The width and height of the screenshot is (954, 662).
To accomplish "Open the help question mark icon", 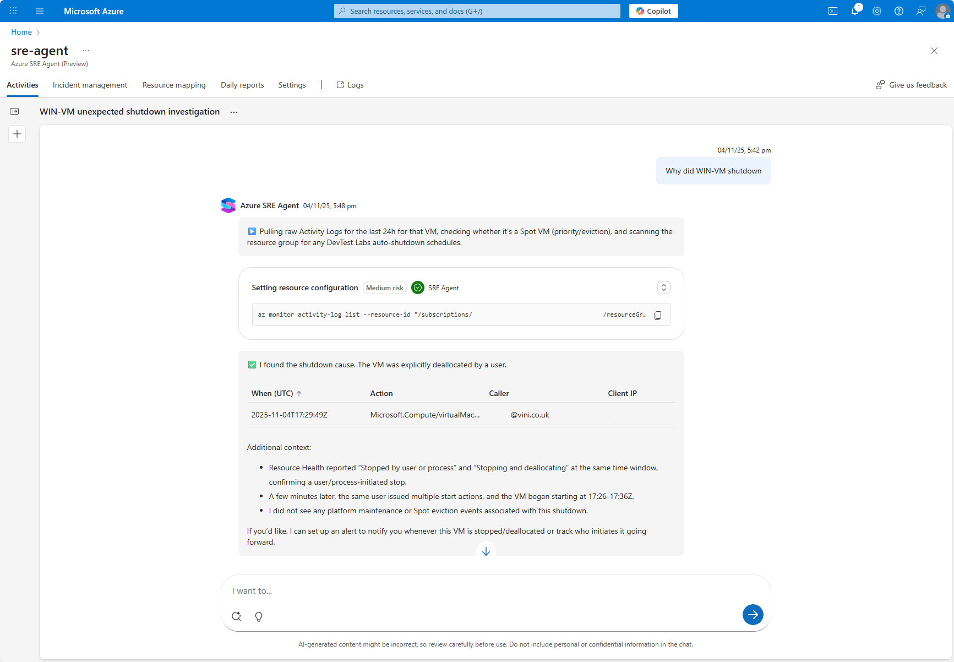I will 899,11.
